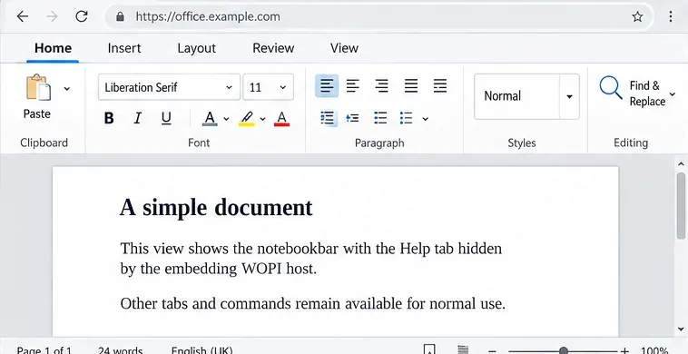Screen dimensions: 688x354
Task: Click the increase indent icon with the plus
Action: 352,118
